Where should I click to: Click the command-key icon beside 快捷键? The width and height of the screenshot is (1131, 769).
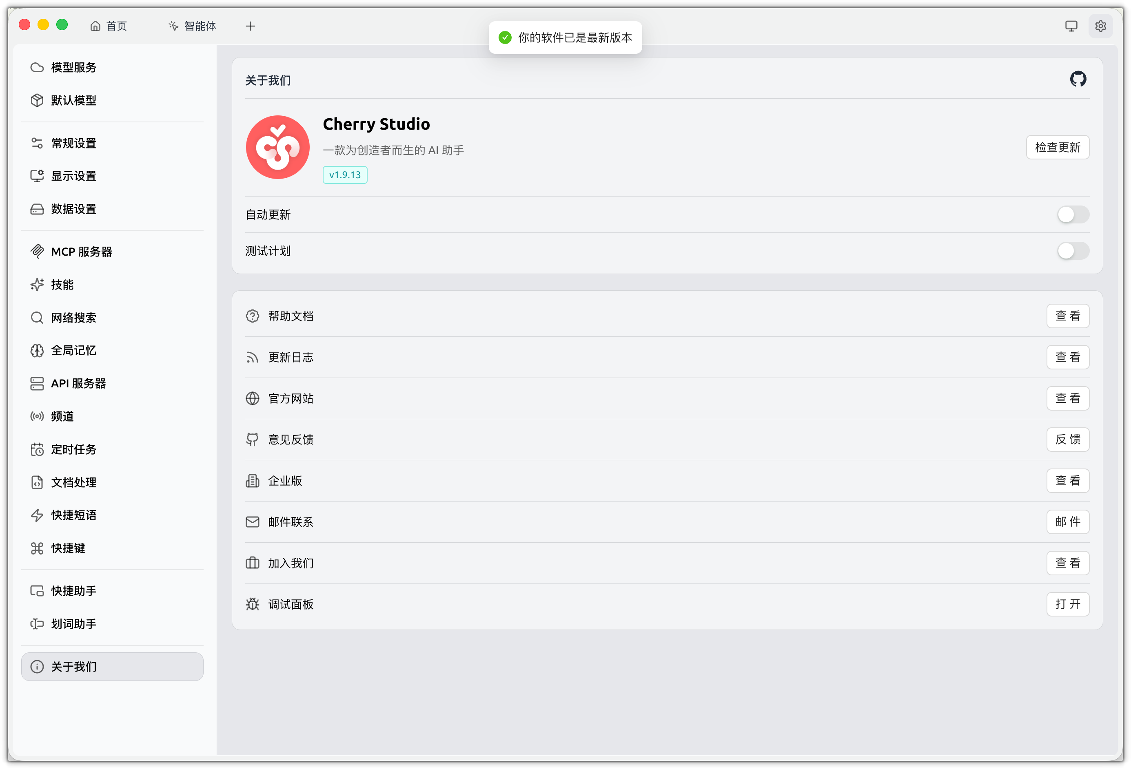[x=37, y=548]
